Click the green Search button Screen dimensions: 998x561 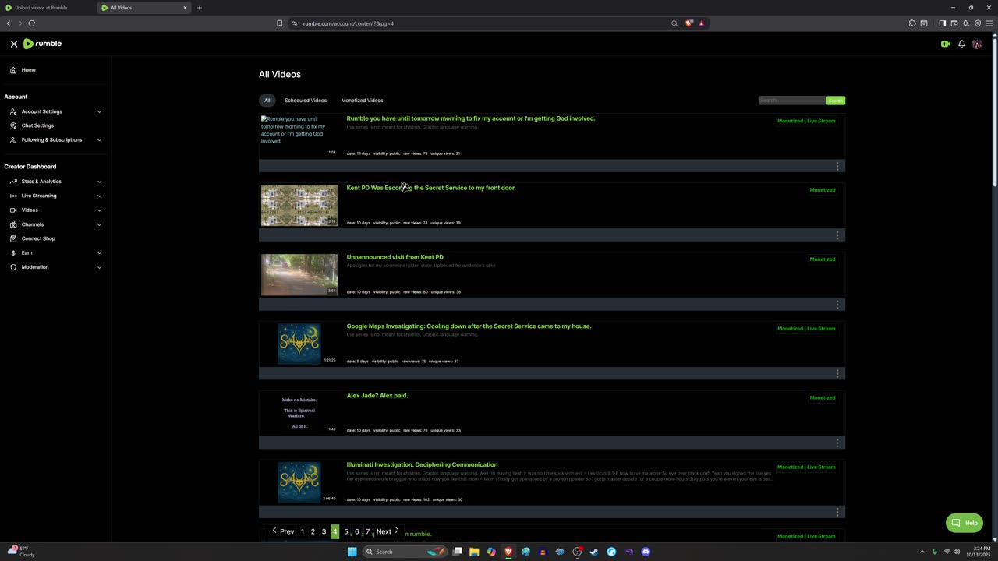pyautogui.click(x=835, y=101)
